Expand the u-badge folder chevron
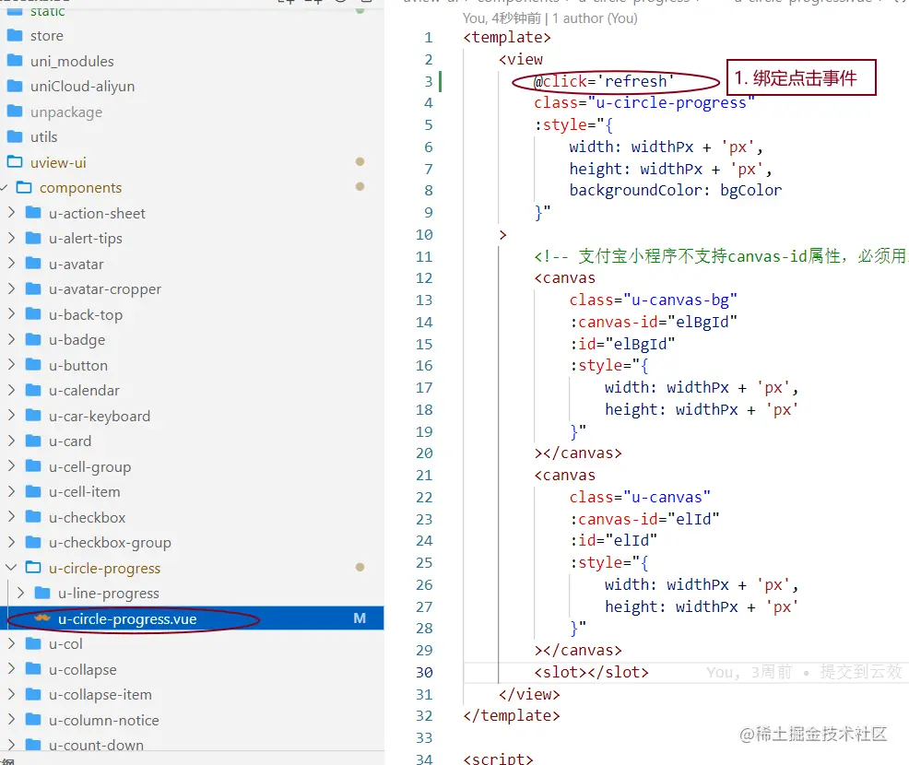The image size is (909, 765). point(11,339)
